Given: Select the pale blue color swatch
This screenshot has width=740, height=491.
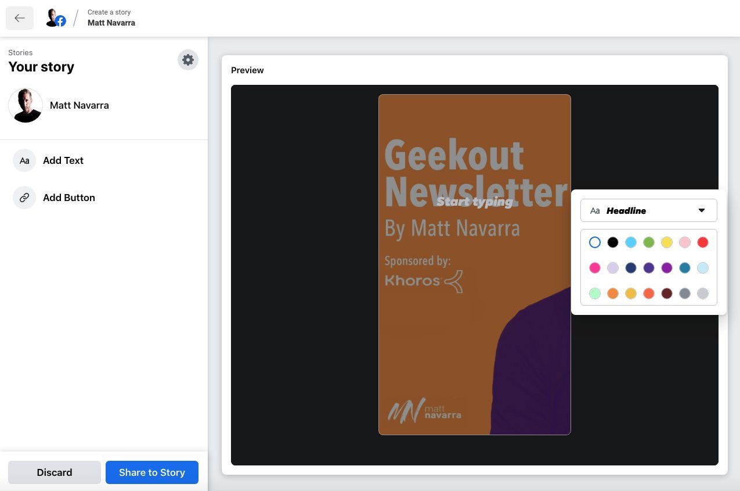Looking at the screenshot, I should click(703, 268).
